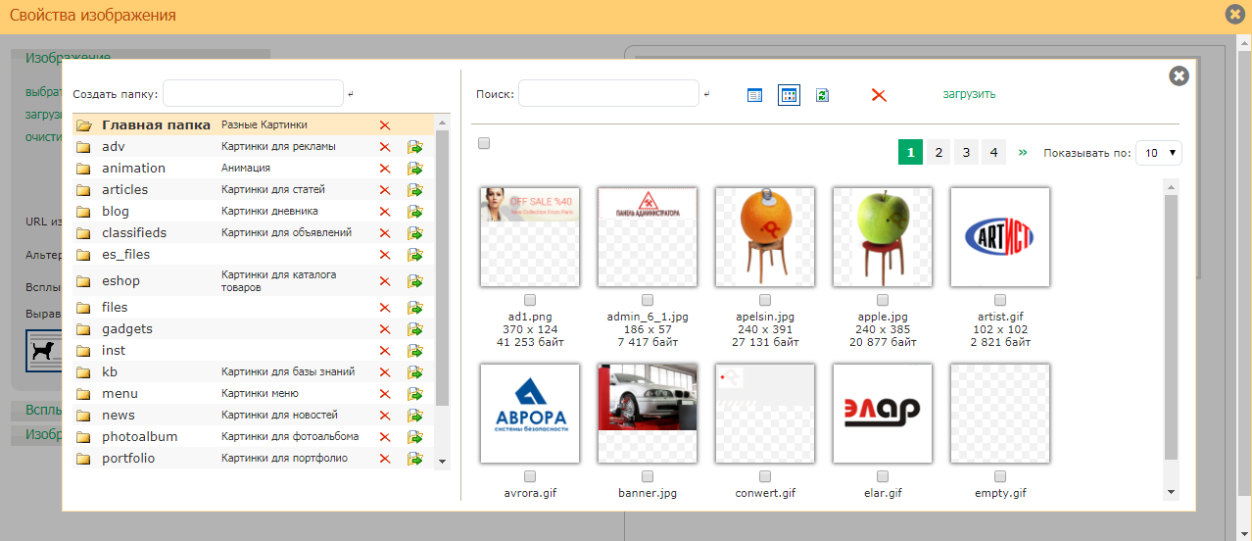Tick the select-all files checkbox
Screen dimensions: 1252x541
pos(484,144)
